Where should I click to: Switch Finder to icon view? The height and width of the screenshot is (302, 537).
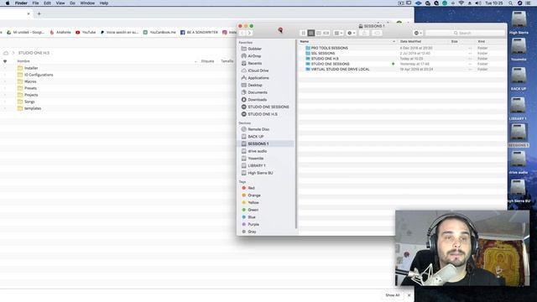pos(304,33)
